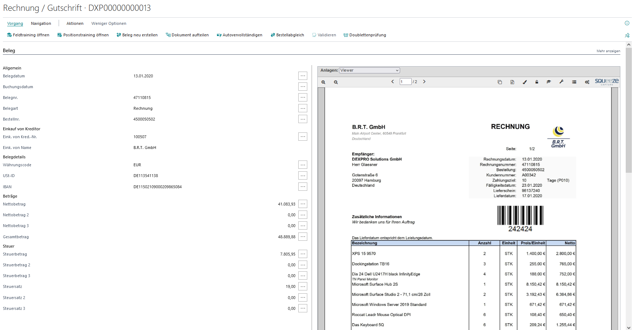The image size is (634, 330).
Task: Go to next page in viewer
Action: (424, 82)
